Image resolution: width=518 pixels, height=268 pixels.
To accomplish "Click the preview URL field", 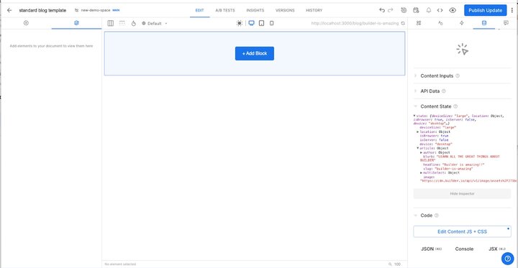I will coord(355,23).
